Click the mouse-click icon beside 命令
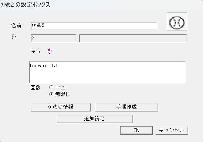203x142 pixels. [50, 51]
